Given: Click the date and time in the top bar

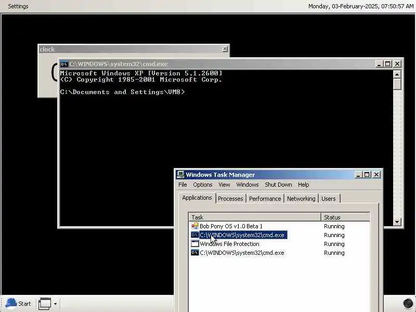Looking at the screenshot, I should (x=360, y=6).
